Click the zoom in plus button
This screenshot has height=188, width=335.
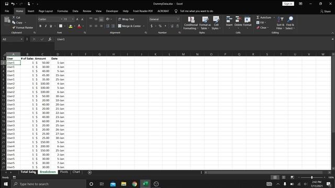tap(325, 178)
